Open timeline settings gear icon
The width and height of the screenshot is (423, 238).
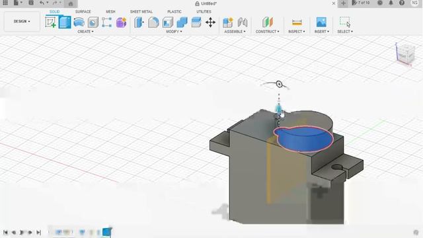click(x=416, y=232)
